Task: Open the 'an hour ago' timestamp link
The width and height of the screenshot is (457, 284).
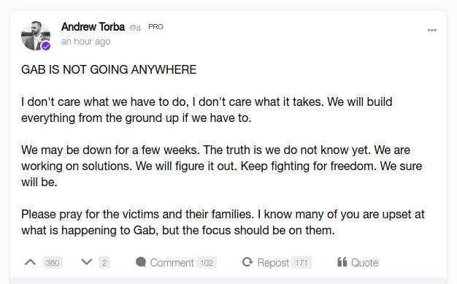Action: (x=86, y=42)
